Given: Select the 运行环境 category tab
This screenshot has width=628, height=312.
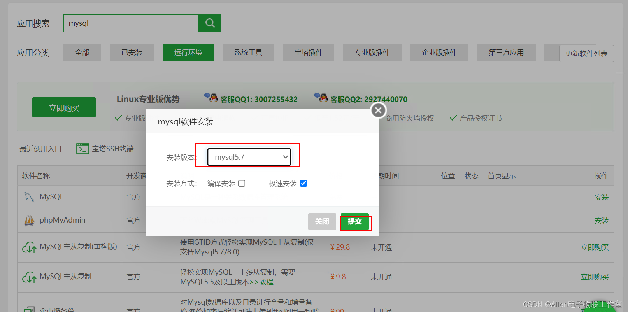Looking at the screenshot, I should [188, 52].
